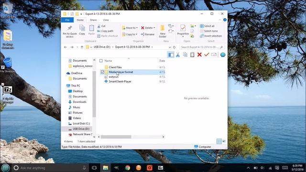Click Select none
The image size is (306, 172).
(208, 31)
